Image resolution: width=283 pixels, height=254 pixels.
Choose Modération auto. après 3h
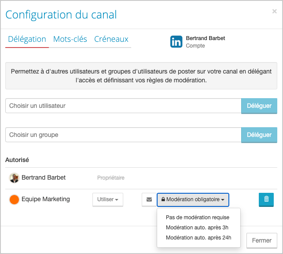(196, 228)
